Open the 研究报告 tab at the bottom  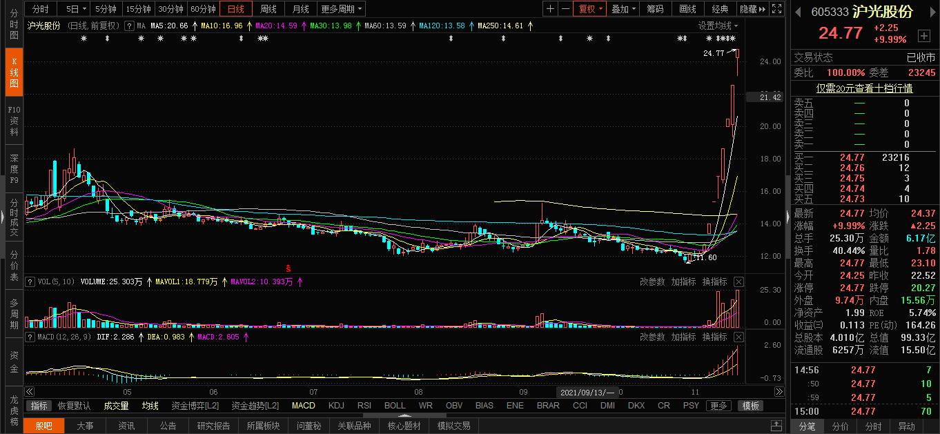[213, 426]
